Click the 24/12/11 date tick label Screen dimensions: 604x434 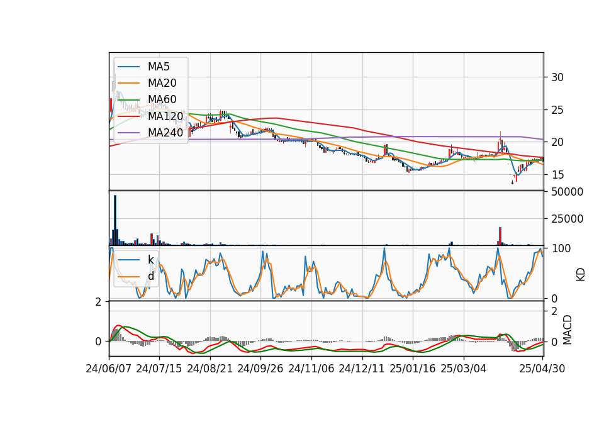[x=362, y=369]
